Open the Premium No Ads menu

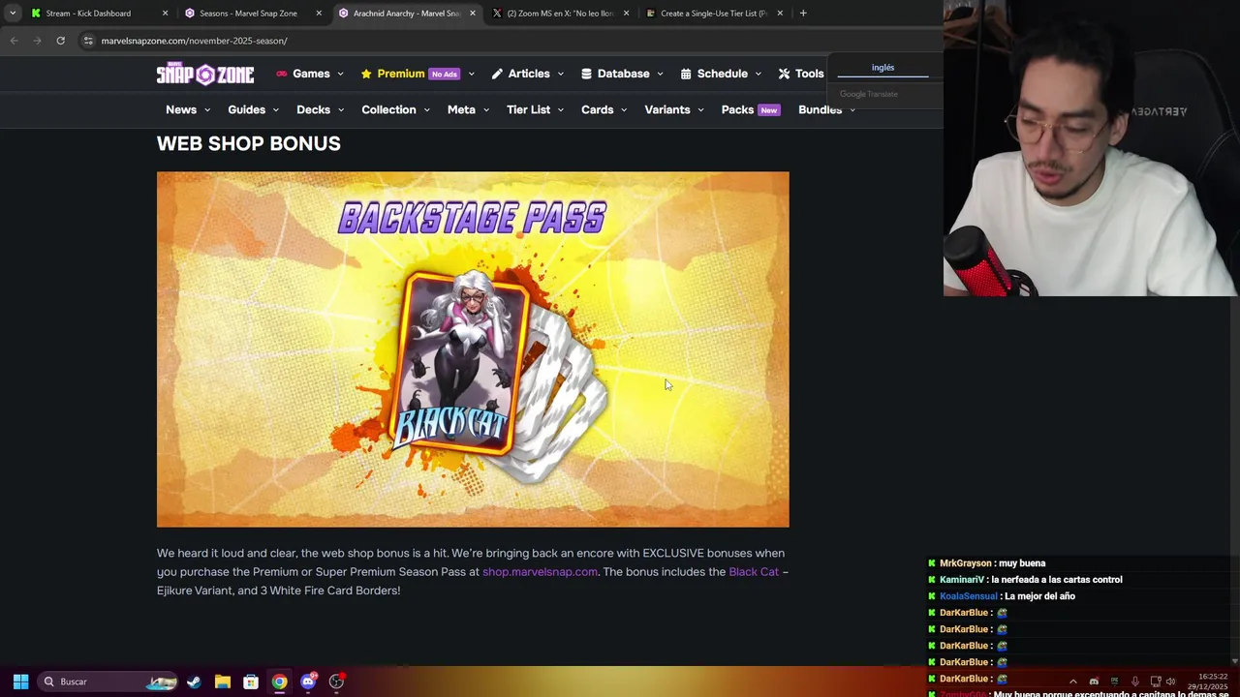[418, 74]
